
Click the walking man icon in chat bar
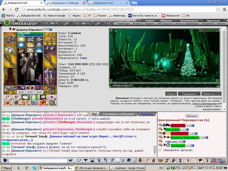99,160
